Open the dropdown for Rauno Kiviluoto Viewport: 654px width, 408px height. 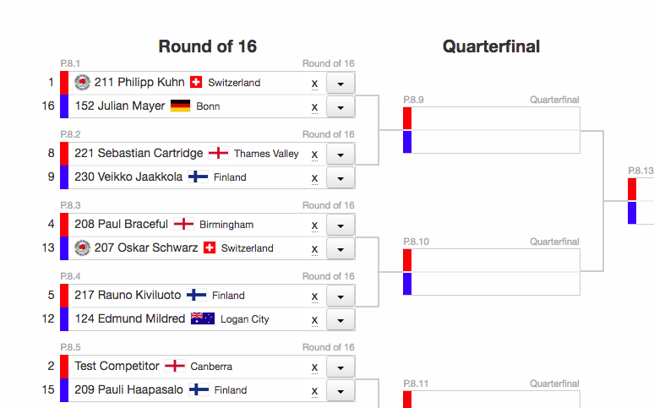pyautogui.click(x=340, y=296)
